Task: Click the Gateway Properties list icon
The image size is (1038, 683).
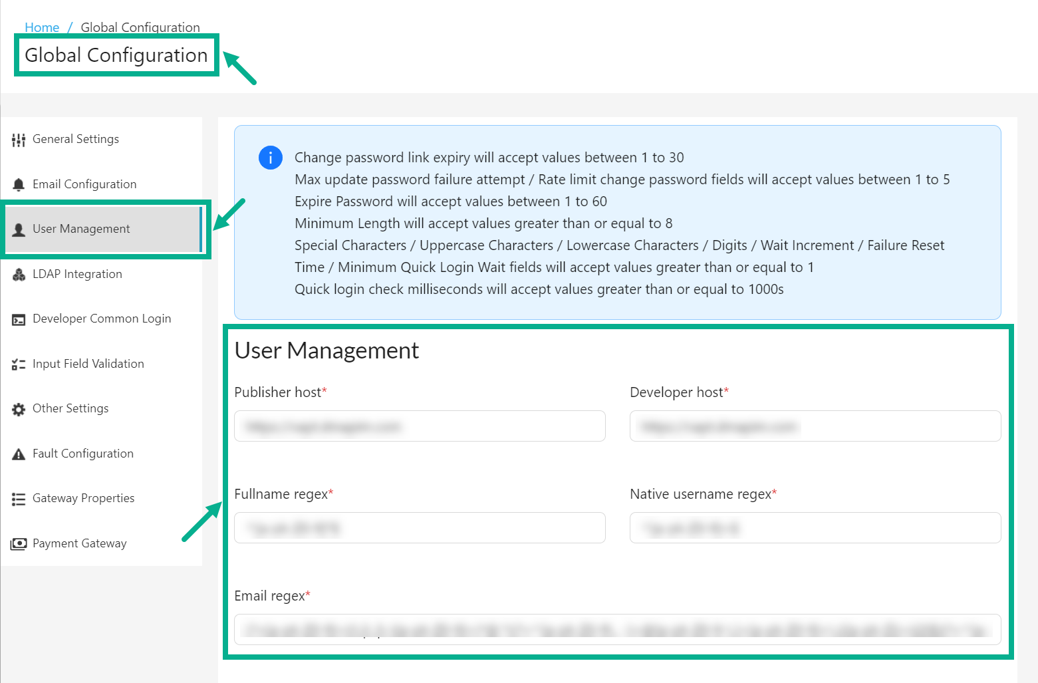Action: tap(18, 498)
